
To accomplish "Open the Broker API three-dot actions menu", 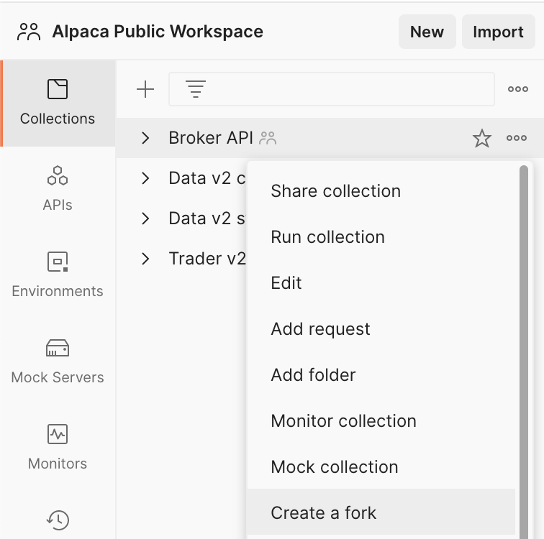I will (x=517, y=138).
